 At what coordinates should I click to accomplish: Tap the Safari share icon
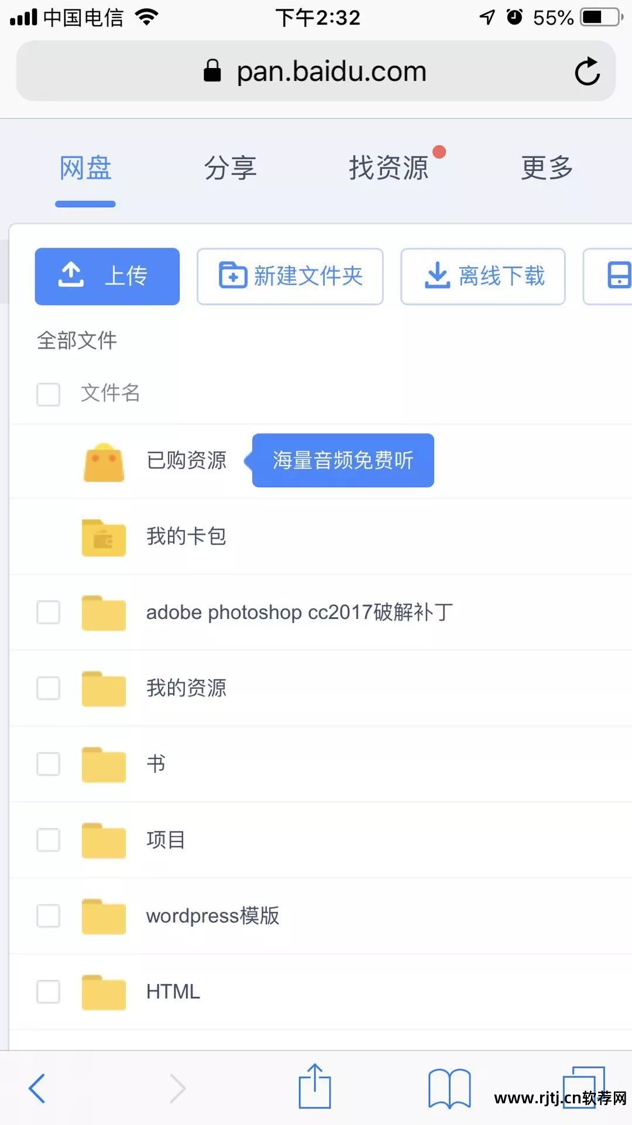(315, 1087)
